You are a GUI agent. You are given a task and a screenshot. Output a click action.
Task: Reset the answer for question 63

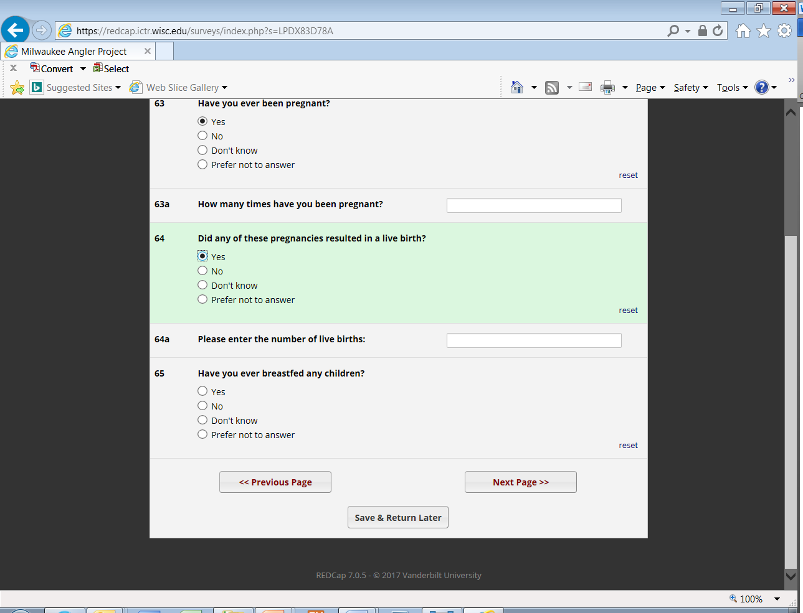pos(628,175)
